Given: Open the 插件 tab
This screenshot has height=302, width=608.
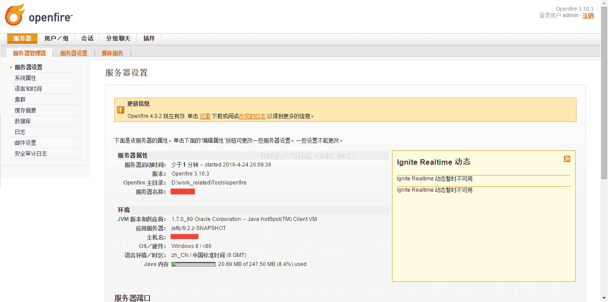Looking at the screenshot, I should click(149, 39).
